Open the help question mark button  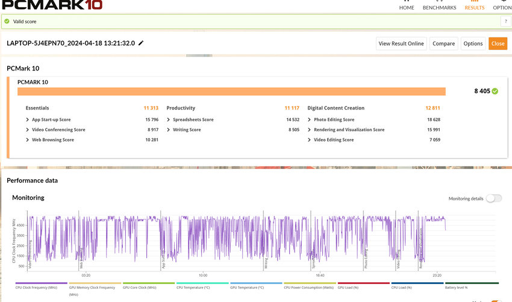pyautogui.click(x=505, y=22)
